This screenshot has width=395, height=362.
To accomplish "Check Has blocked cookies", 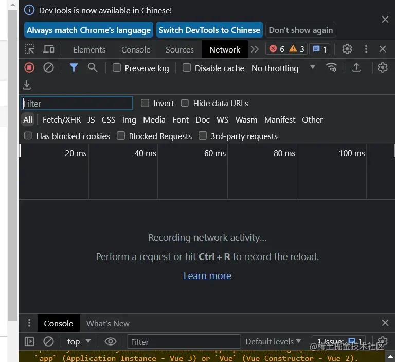I will [28, 135].
